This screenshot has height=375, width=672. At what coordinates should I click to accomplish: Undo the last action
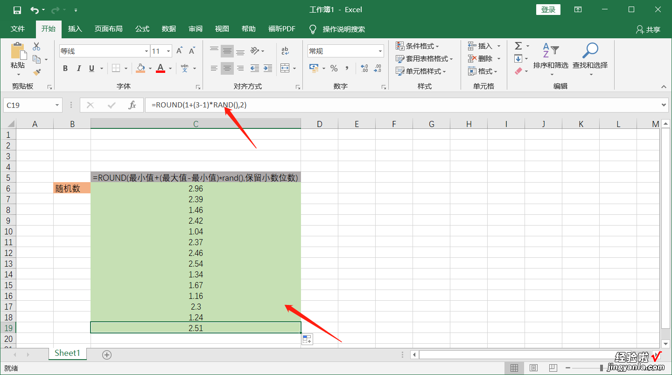coord(35,10)
